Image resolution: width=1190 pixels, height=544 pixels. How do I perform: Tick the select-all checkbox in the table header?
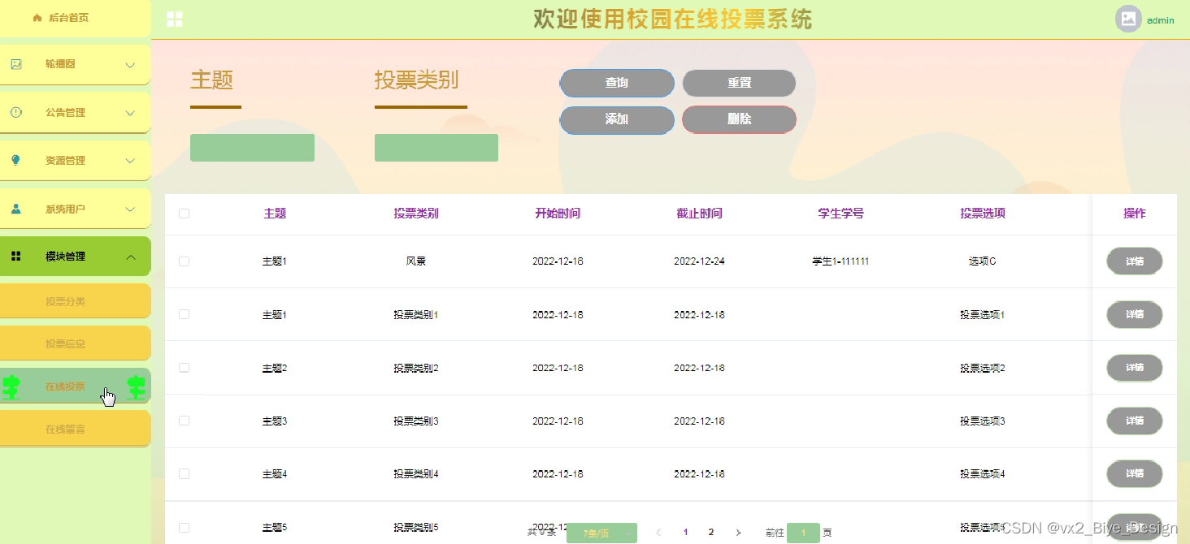coord(185,214)
